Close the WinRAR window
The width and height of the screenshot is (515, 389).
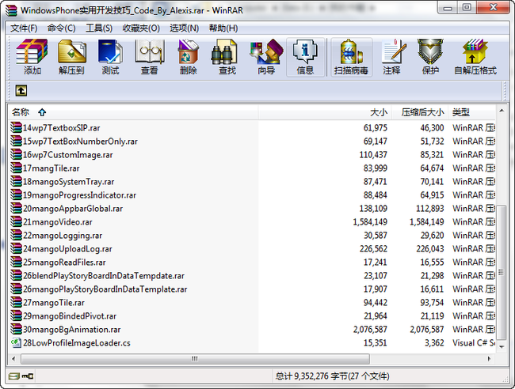(x=494, y=8)
